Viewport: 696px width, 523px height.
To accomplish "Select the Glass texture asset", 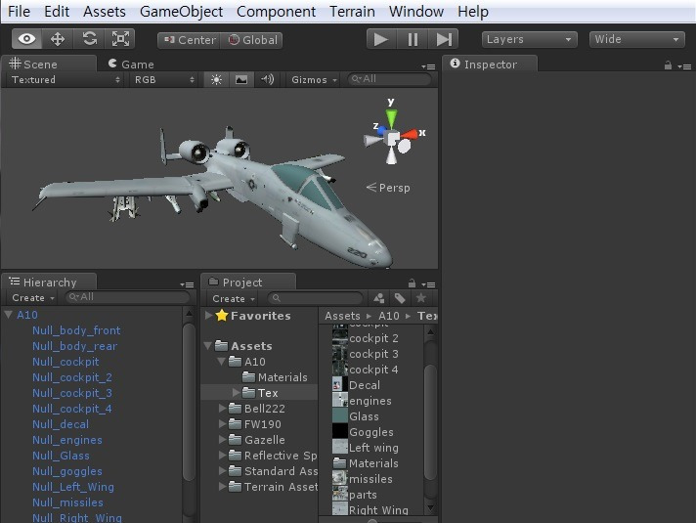I will pyautogui.click(x=356, y=416).
